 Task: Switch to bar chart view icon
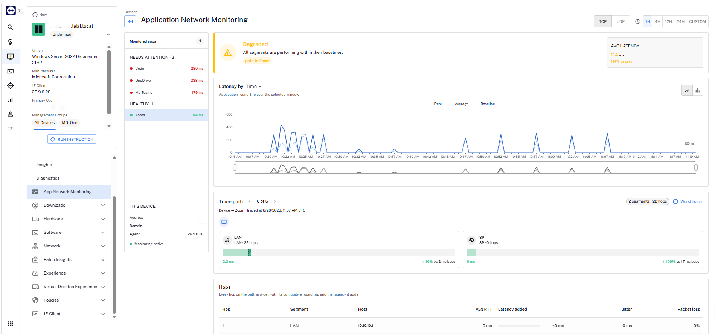click(698, 90)
